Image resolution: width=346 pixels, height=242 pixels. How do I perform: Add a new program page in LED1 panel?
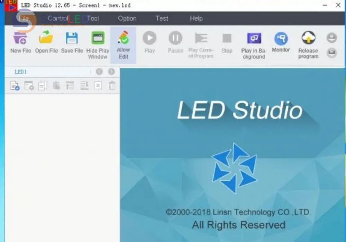click(x=15, y=85)
